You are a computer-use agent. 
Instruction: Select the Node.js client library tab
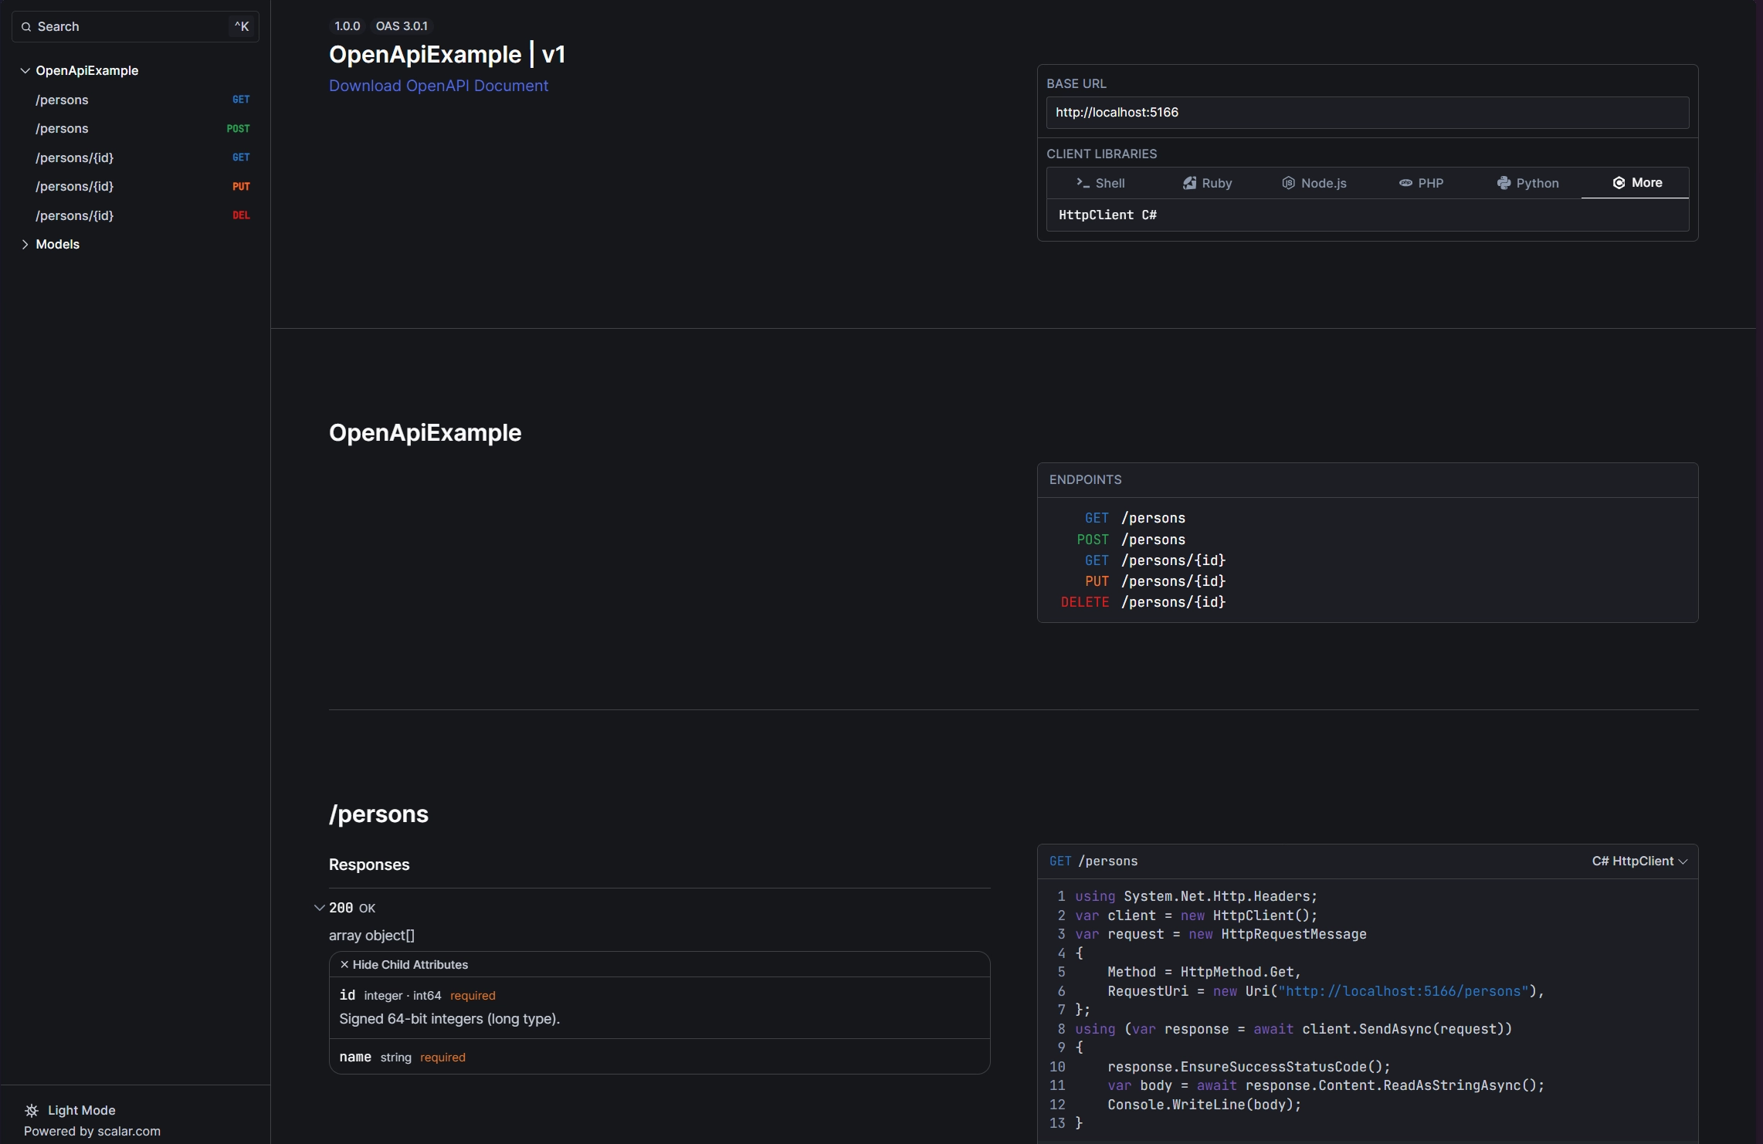1314,183
